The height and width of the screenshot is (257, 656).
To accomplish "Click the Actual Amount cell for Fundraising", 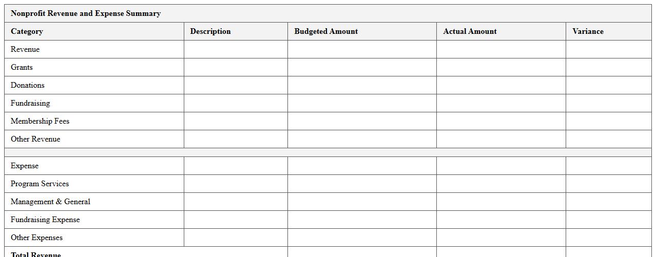I will 501,103.
